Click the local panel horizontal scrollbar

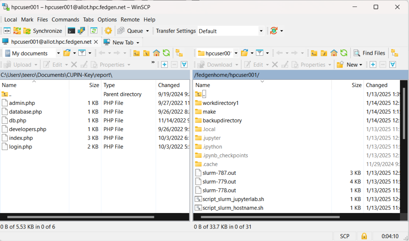coord(81,217)
